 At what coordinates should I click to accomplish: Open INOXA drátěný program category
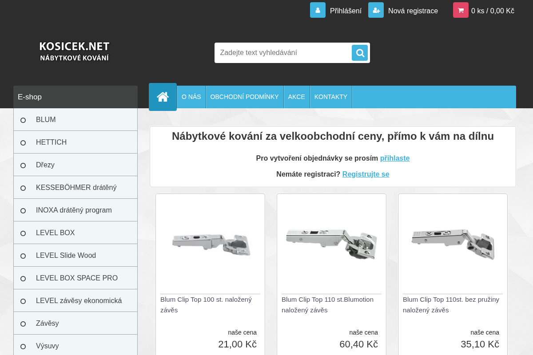[x=76, y=210]
